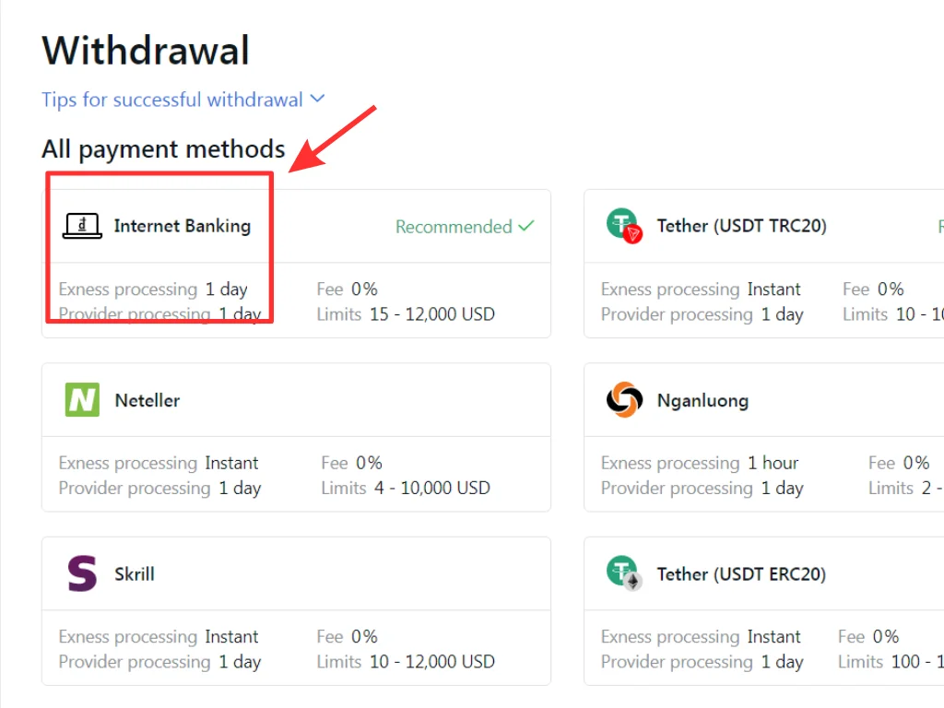Select Tether (USDT TRC20) method title
The image size is (944, 708).
coord(741,226)
